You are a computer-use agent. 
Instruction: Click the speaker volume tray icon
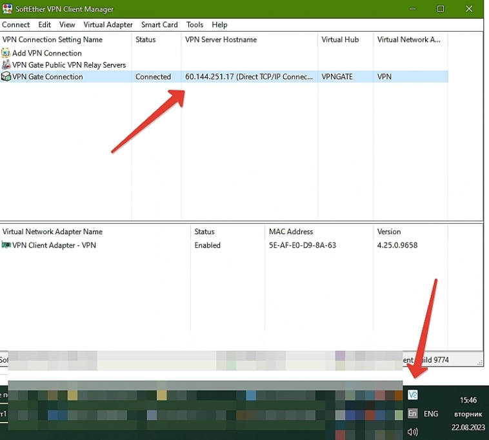pos(413,432)
